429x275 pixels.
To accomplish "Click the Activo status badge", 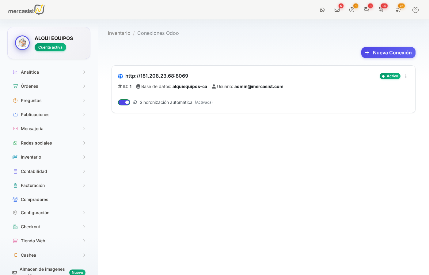I will (390, 76).
